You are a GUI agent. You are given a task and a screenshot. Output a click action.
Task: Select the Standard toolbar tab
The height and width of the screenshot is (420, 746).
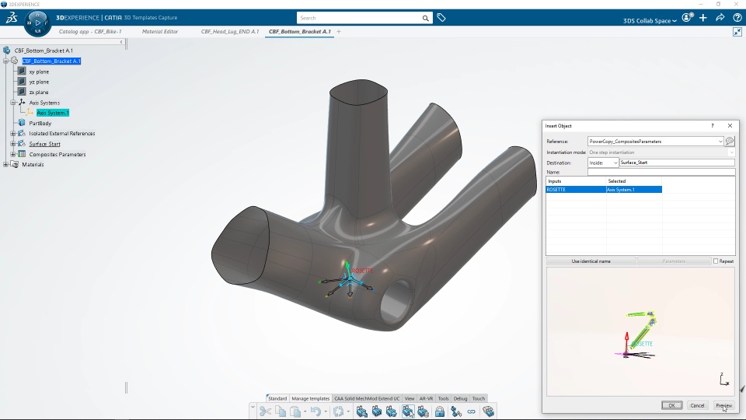click(277, 398)
